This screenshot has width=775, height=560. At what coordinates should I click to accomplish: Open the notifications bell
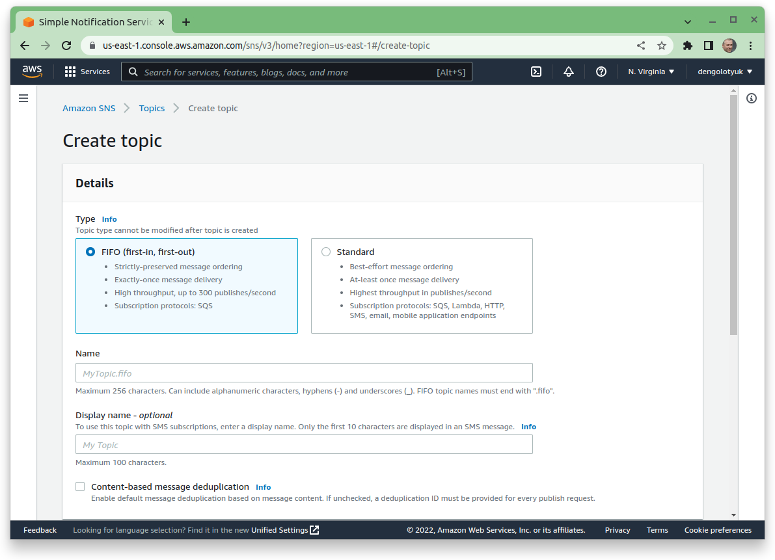[568, 72]
